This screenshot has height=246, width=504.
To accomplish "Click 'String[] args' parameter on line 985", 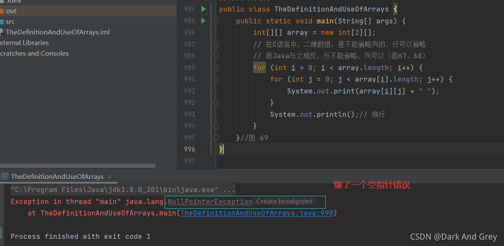I will (x=363, y=21).
